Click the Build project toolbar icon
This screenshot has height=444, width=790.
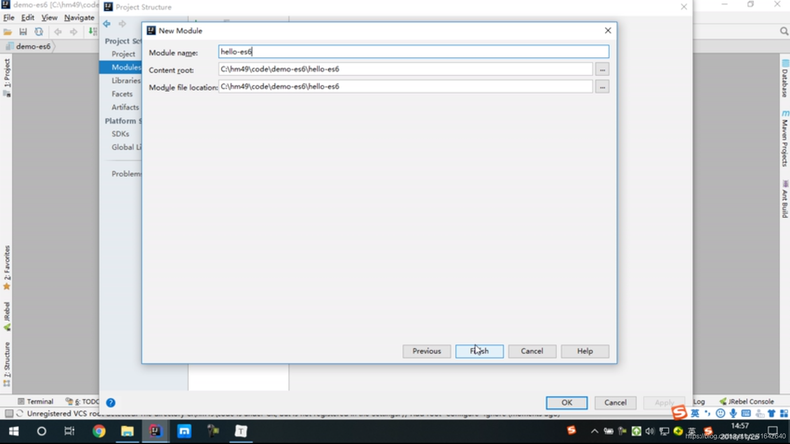coord(93,32)
